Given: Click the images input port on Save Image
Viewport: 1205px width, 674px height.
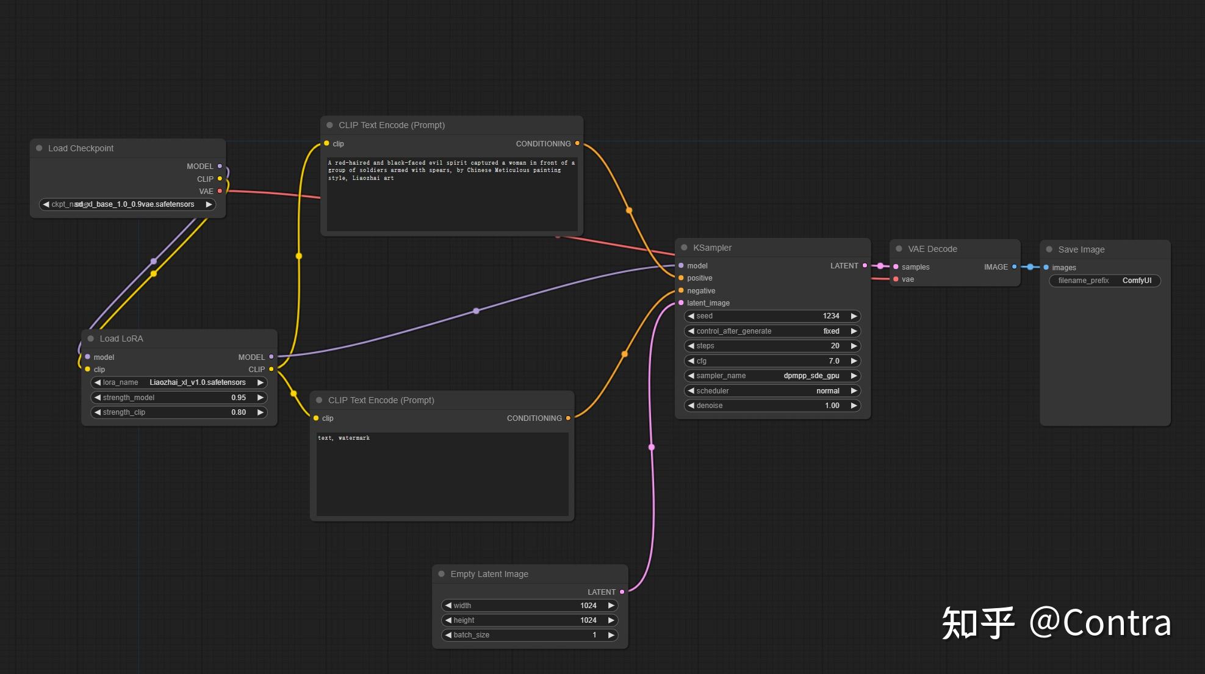Looking at the screenshot, I should pyautogui.click(x=1047, y=267).
